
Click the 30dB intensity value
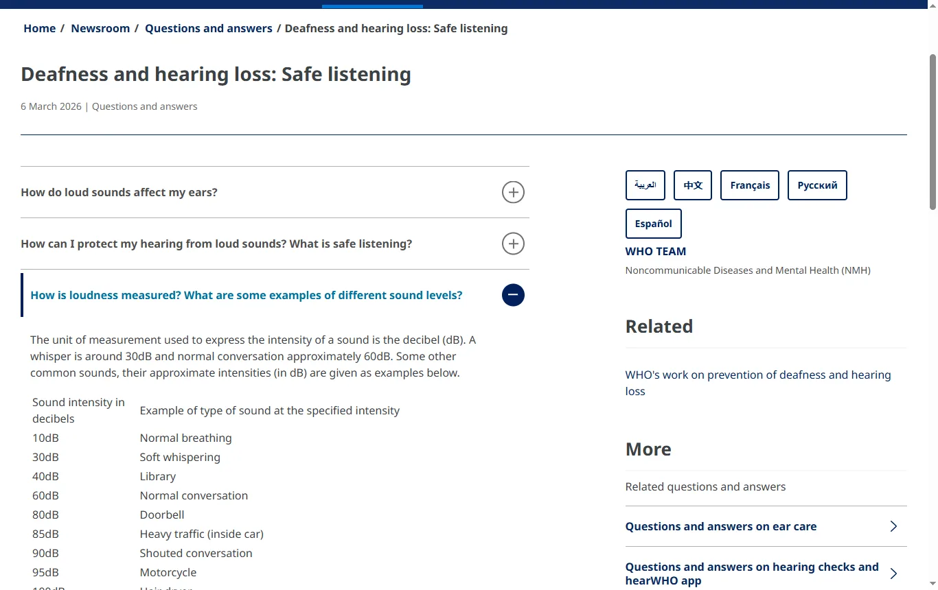click(45, 457)
